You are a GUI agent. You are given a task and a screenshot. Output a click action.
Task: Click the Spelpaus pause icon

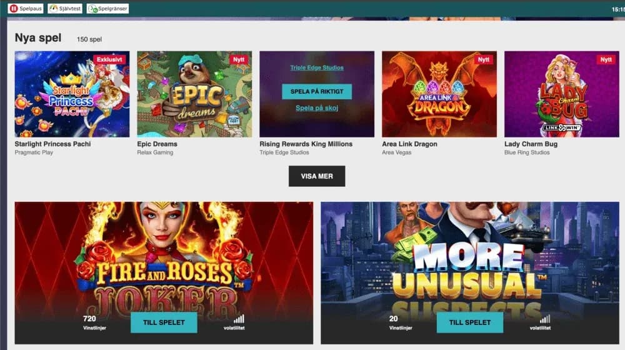pos(14,8)
